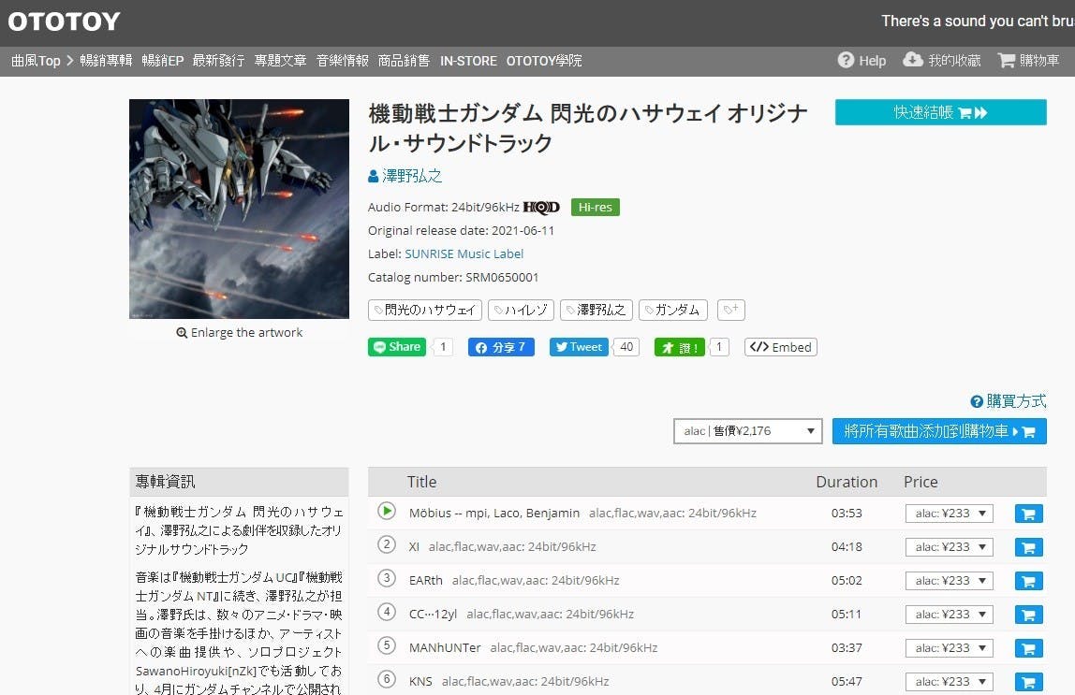1075x695 pixels.
Task: Open the Möbius price format dropdown
Action: tap(950, 514)
